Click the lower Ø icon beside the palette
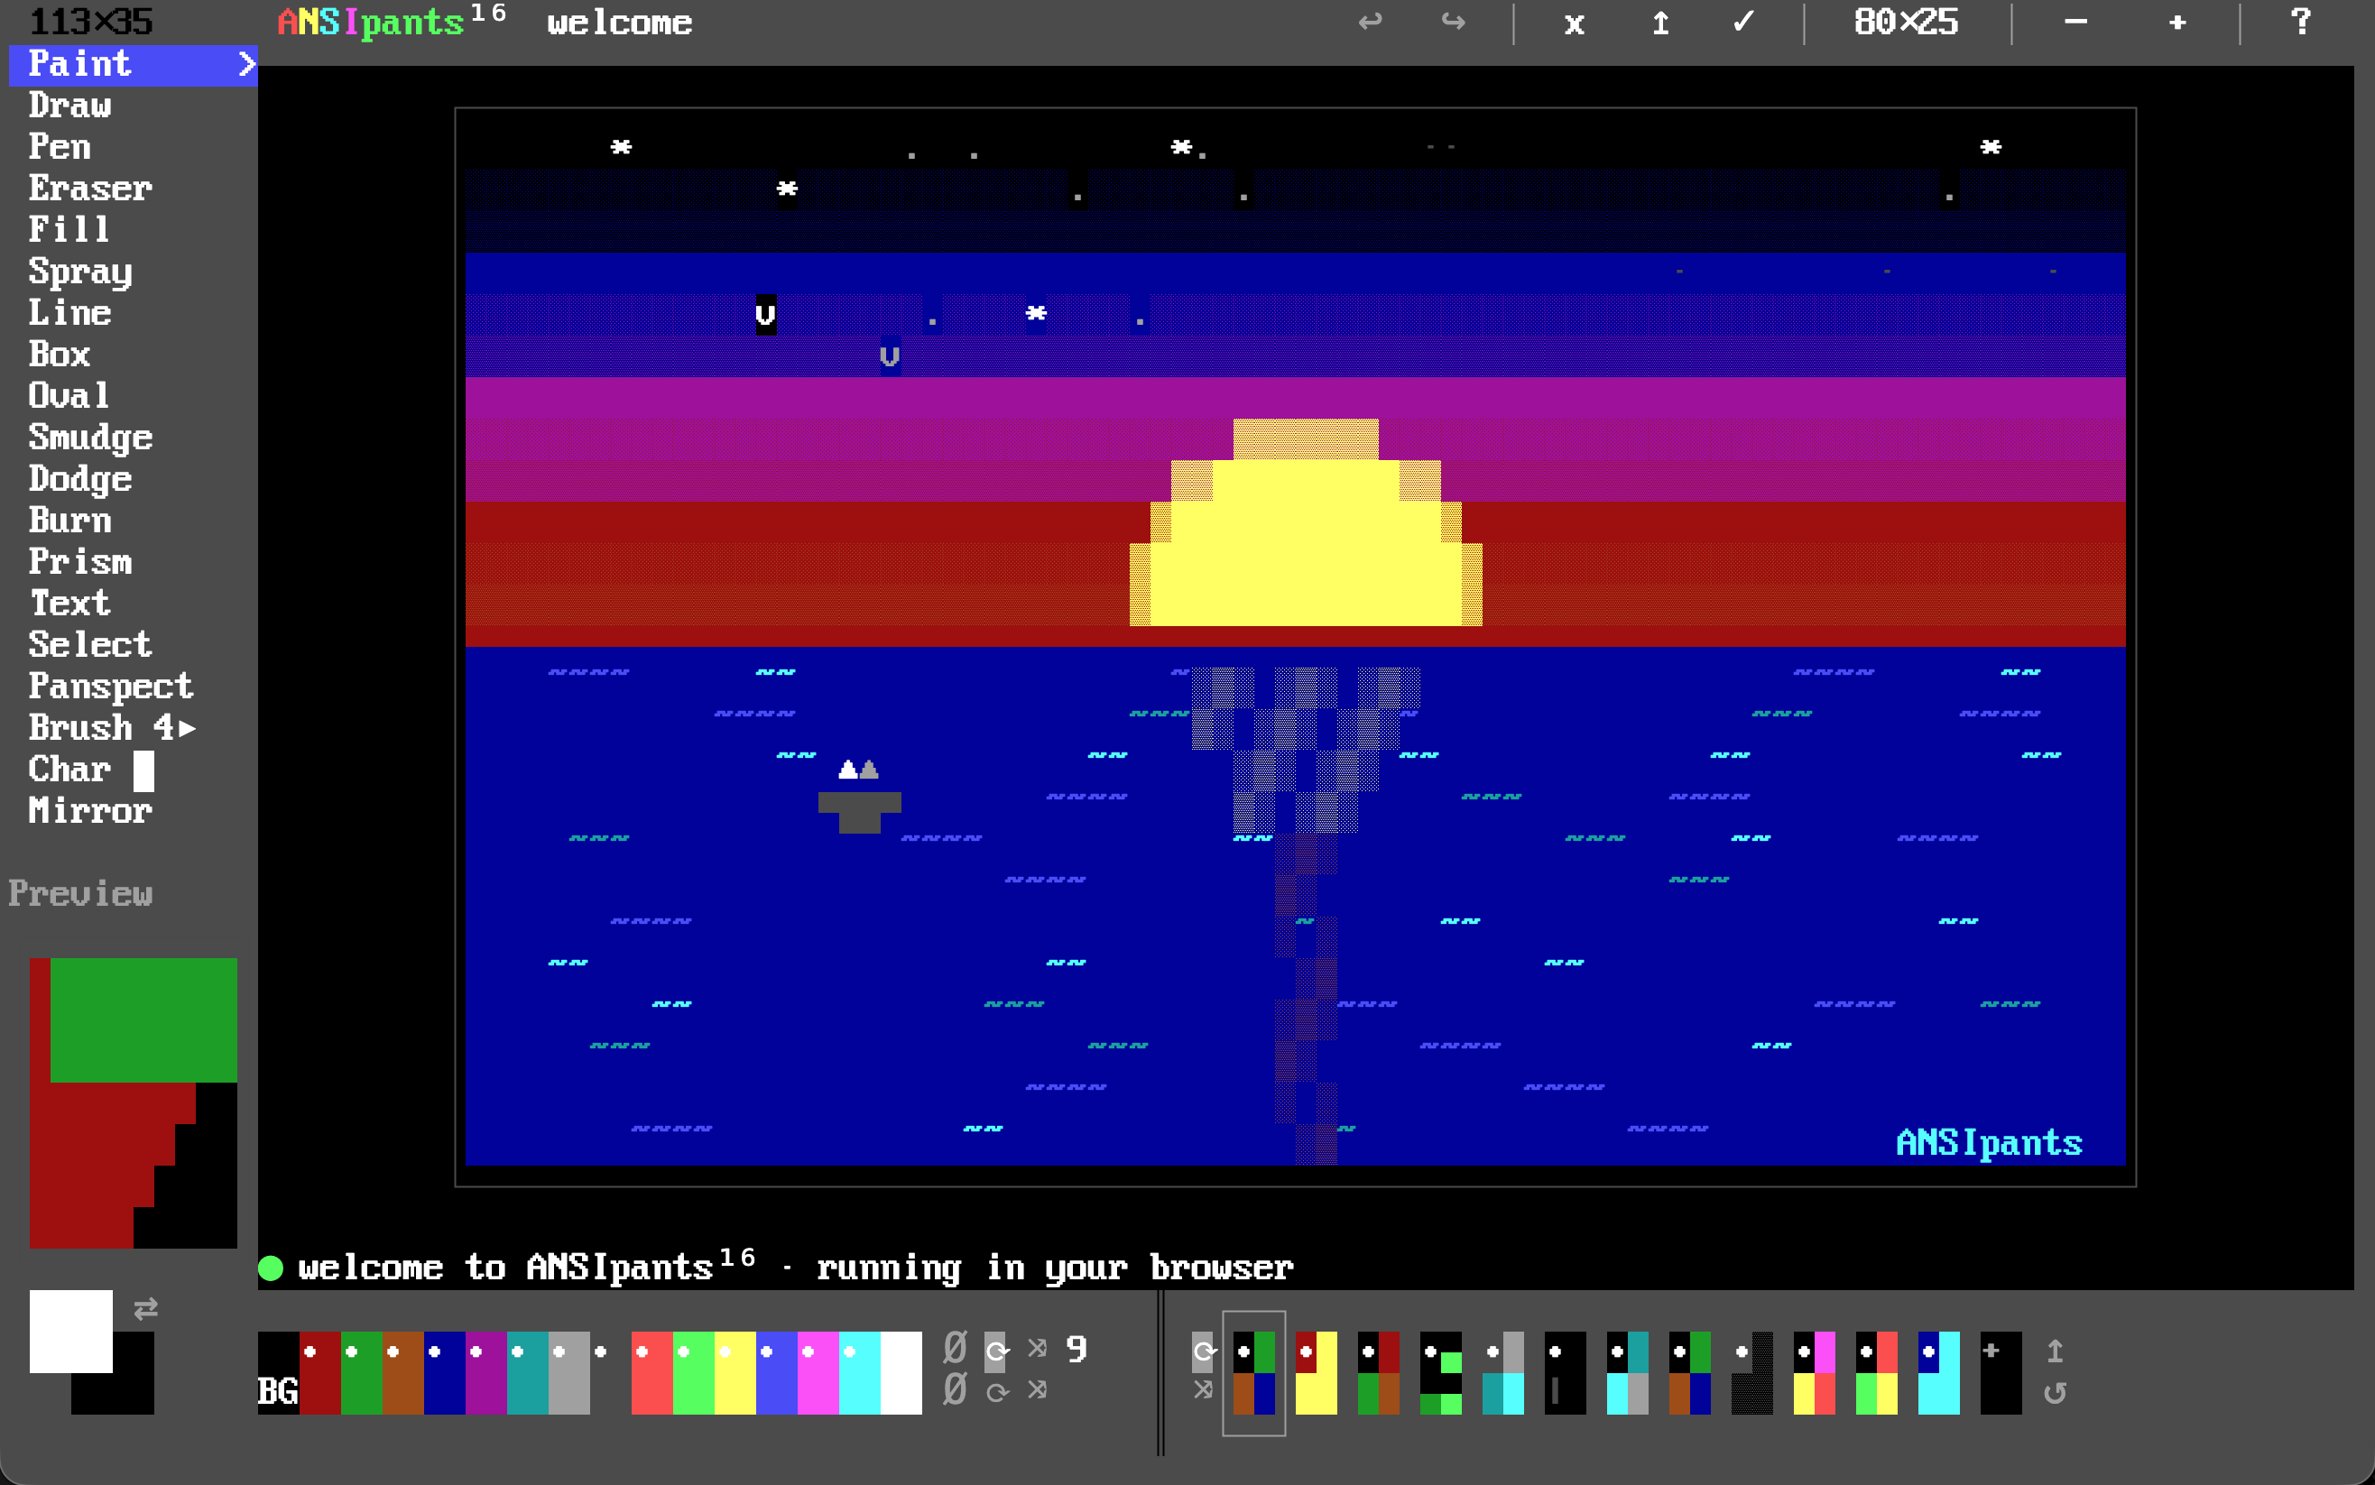 pos(955,1389)
